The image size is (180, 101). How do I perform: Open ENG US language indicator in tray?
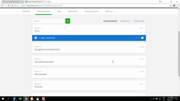(x=164, y=98)
